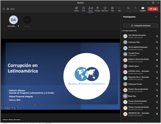Click muted mic icon for Catherine Pitty

[157, 42]
